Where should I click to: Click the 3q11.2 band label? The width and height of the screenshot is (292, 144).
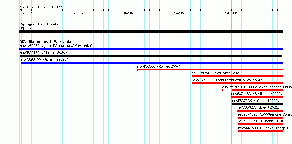pos(26,28)
